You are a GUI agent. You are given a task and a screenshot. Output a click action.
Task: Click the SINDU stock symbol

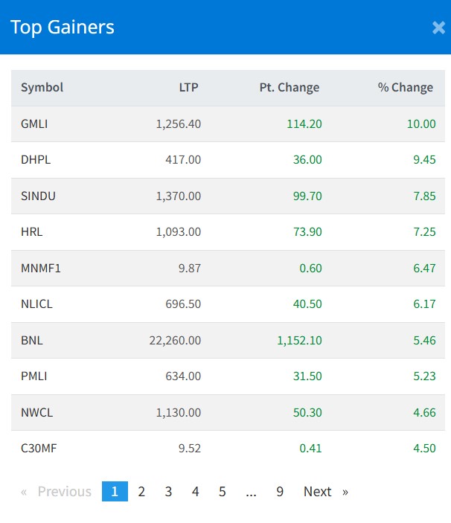click(x=38, y=196)
